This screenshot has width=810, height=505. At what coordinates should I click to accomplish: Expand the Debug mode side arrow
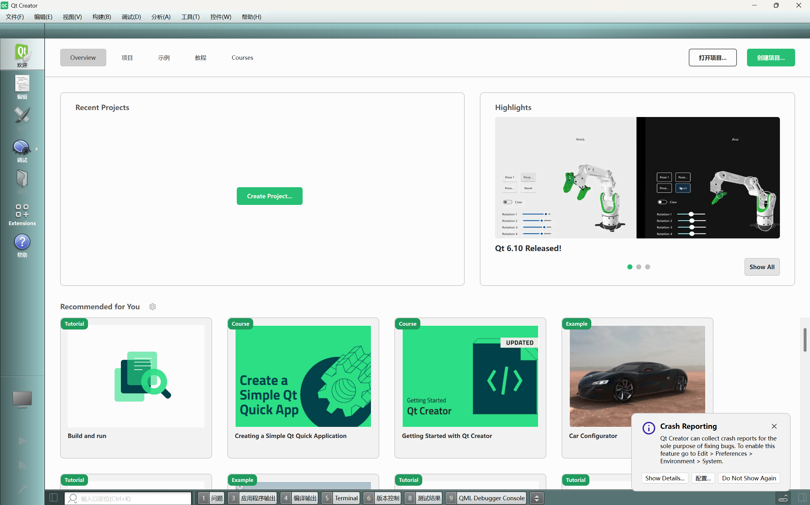(37, 149)
